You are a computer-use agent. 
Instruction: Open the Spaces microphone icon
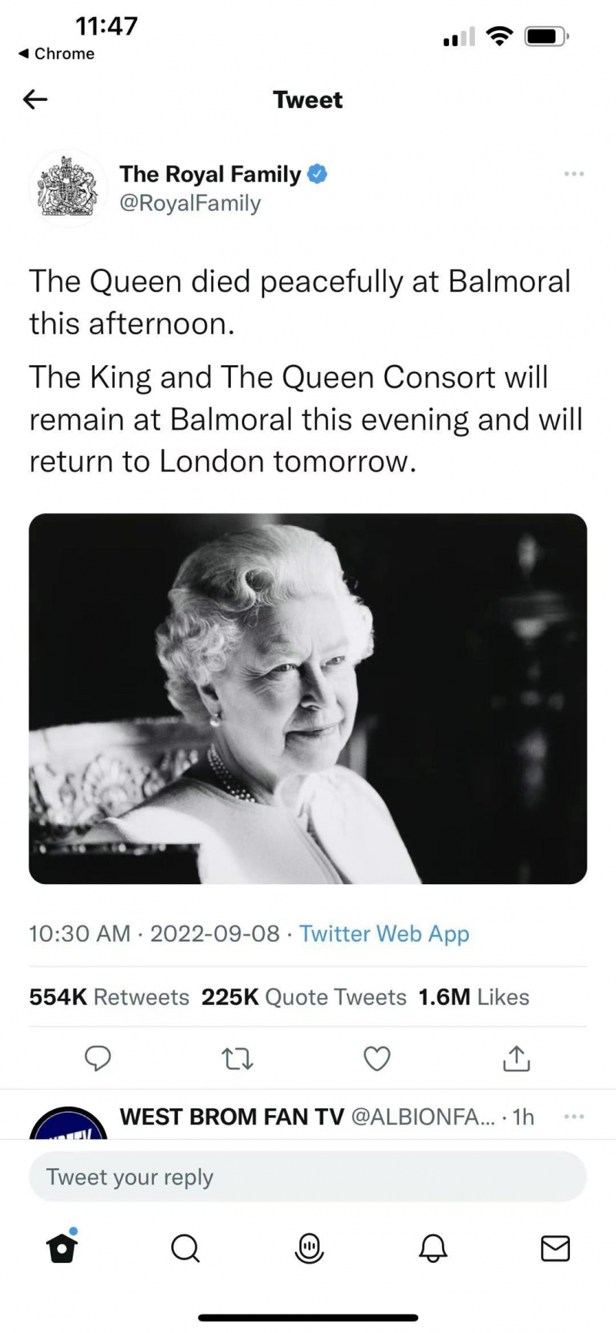click(310, 1248)
